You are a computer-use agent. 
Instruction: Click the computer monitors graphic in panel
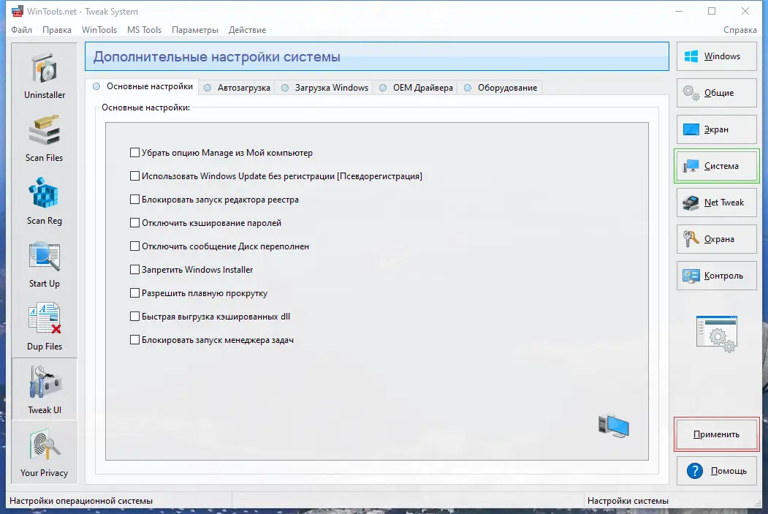[613, 426]
